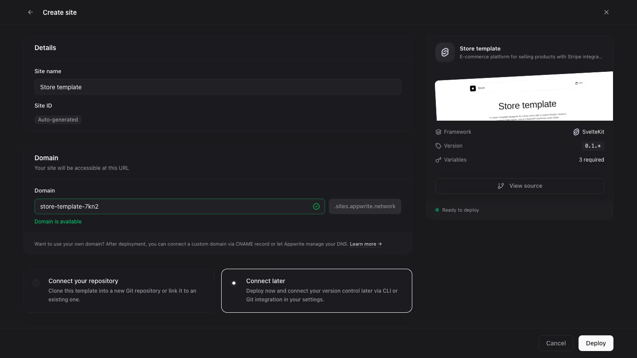This screenshot has width=637, height=358.
Task: Click the git branch icon in View source
Action: pos(501,186)
